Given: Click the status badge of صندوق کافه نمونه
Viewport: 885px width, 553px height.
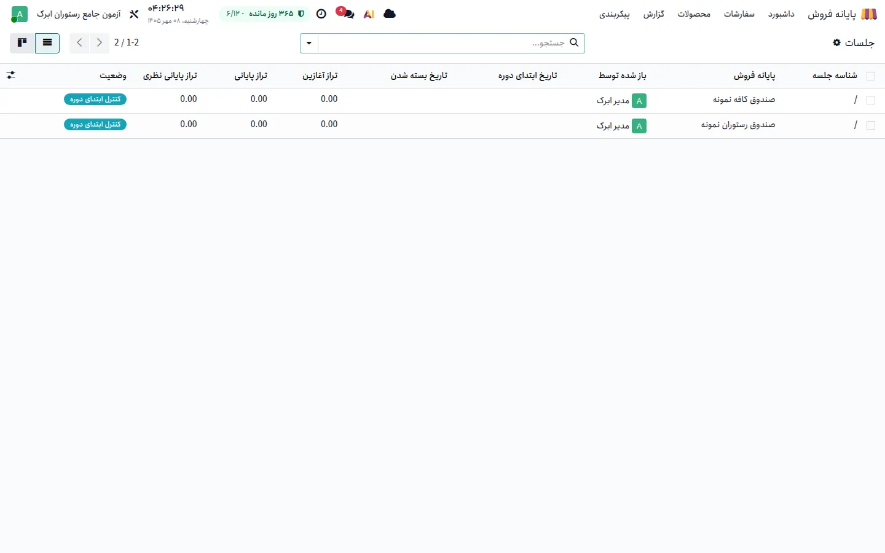Looking at the screenshot, I should (95, 99).
